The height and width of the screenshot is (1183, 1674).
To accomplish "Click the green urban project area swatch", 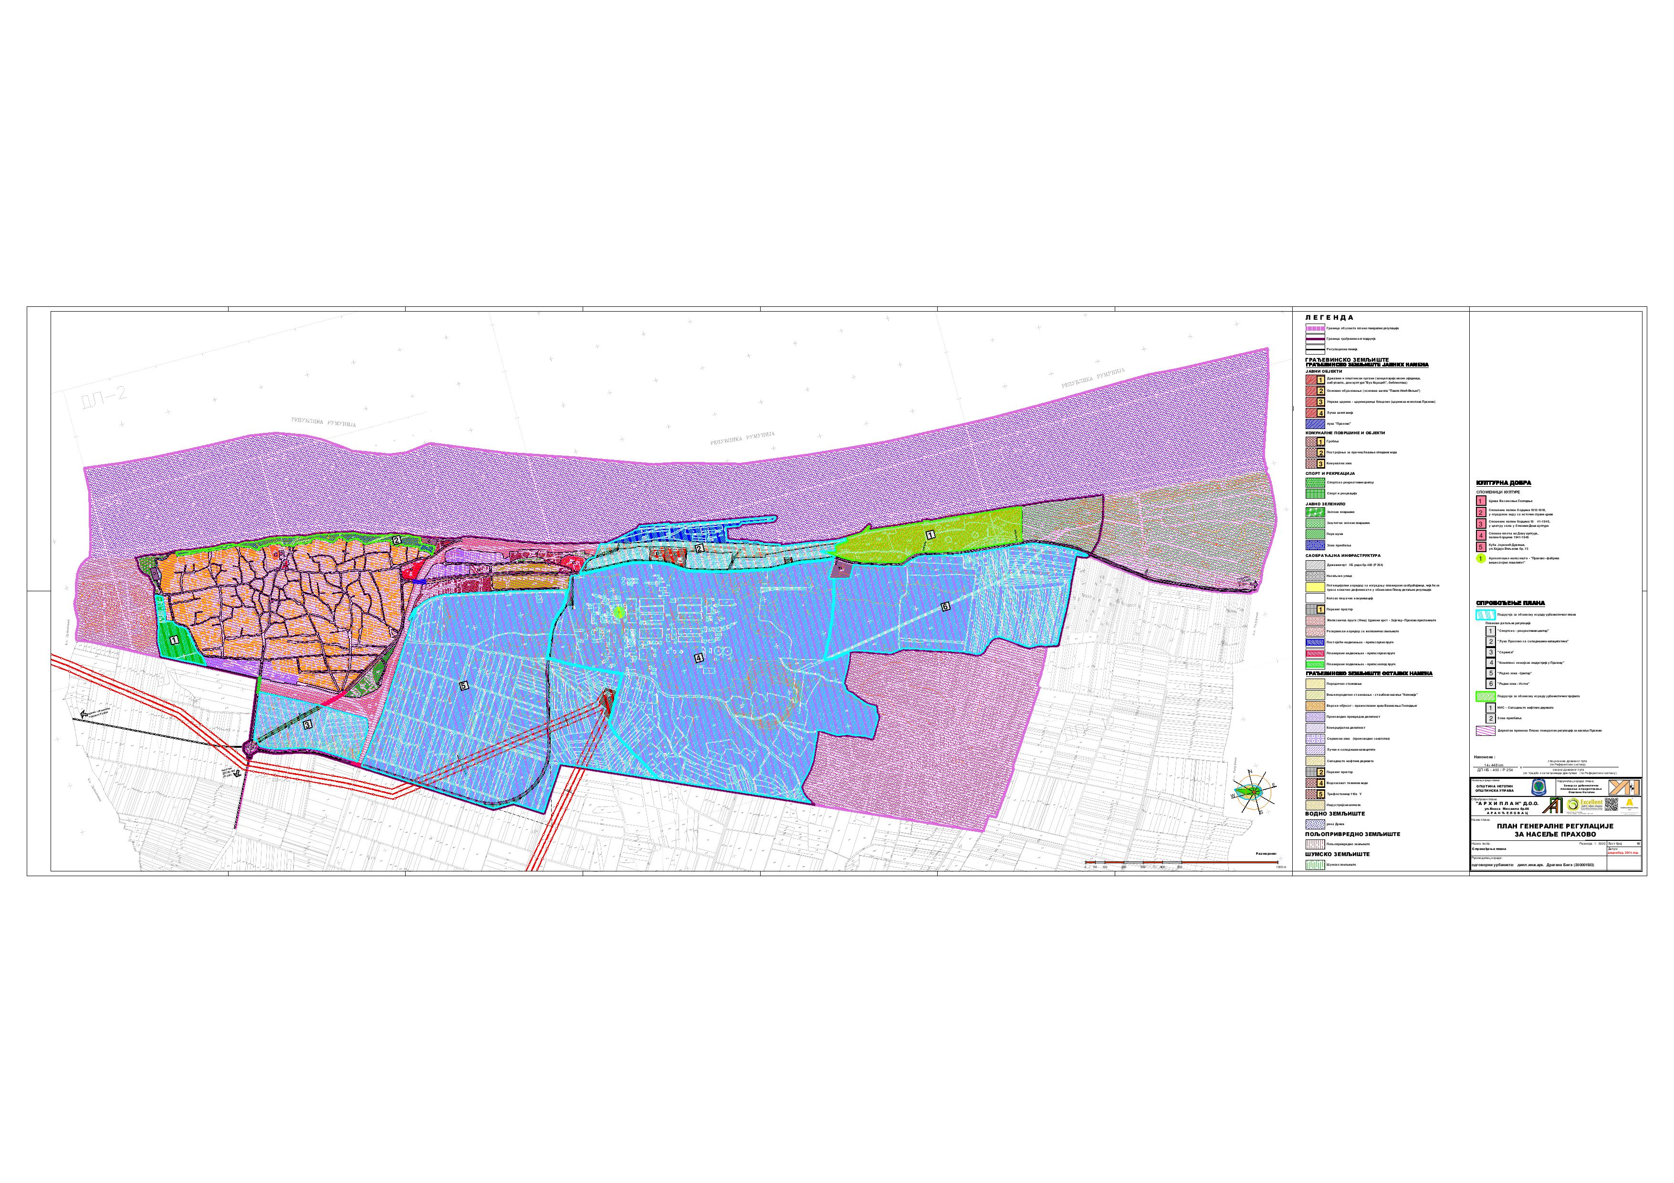I will [1486, 697].
